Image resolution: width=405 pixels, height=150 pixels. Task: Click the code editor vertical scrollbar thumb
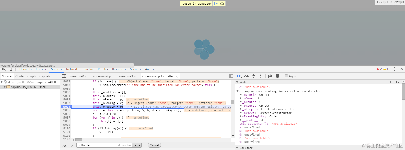coord(233,101)
